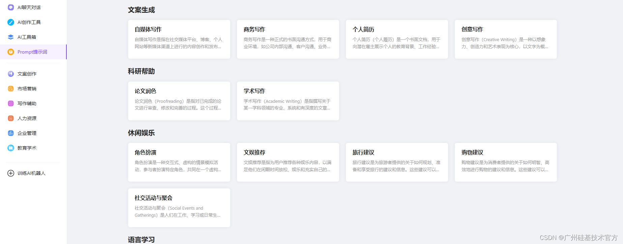Open the 自媒体写作 prompt card

click(179, 39)
